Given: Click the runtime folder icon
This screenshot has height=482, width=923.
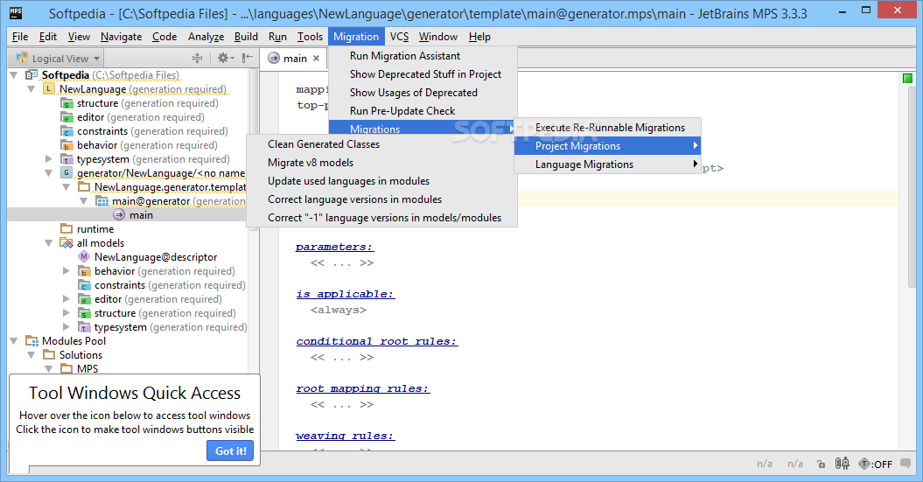Looking at the screenshot, I should [66, 229].
